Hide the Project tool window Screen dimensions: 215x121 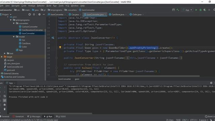[x=44, y=14]
